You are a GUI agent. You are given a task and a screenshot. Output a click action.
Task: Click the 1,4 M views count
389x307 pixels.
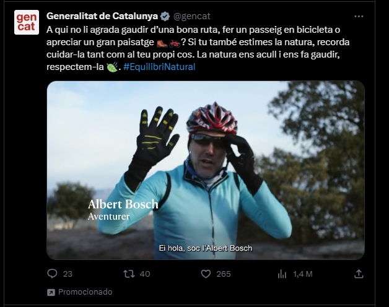303,274
